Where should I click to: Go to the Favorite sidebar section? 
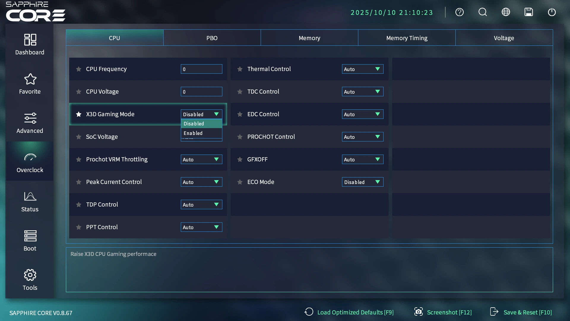[x=30, y=84]
